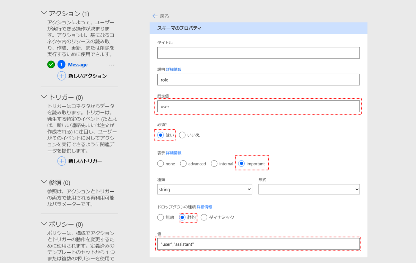Click the 新しいアクション label
This screenshot has width=416, height=263.
pos(87,76)
